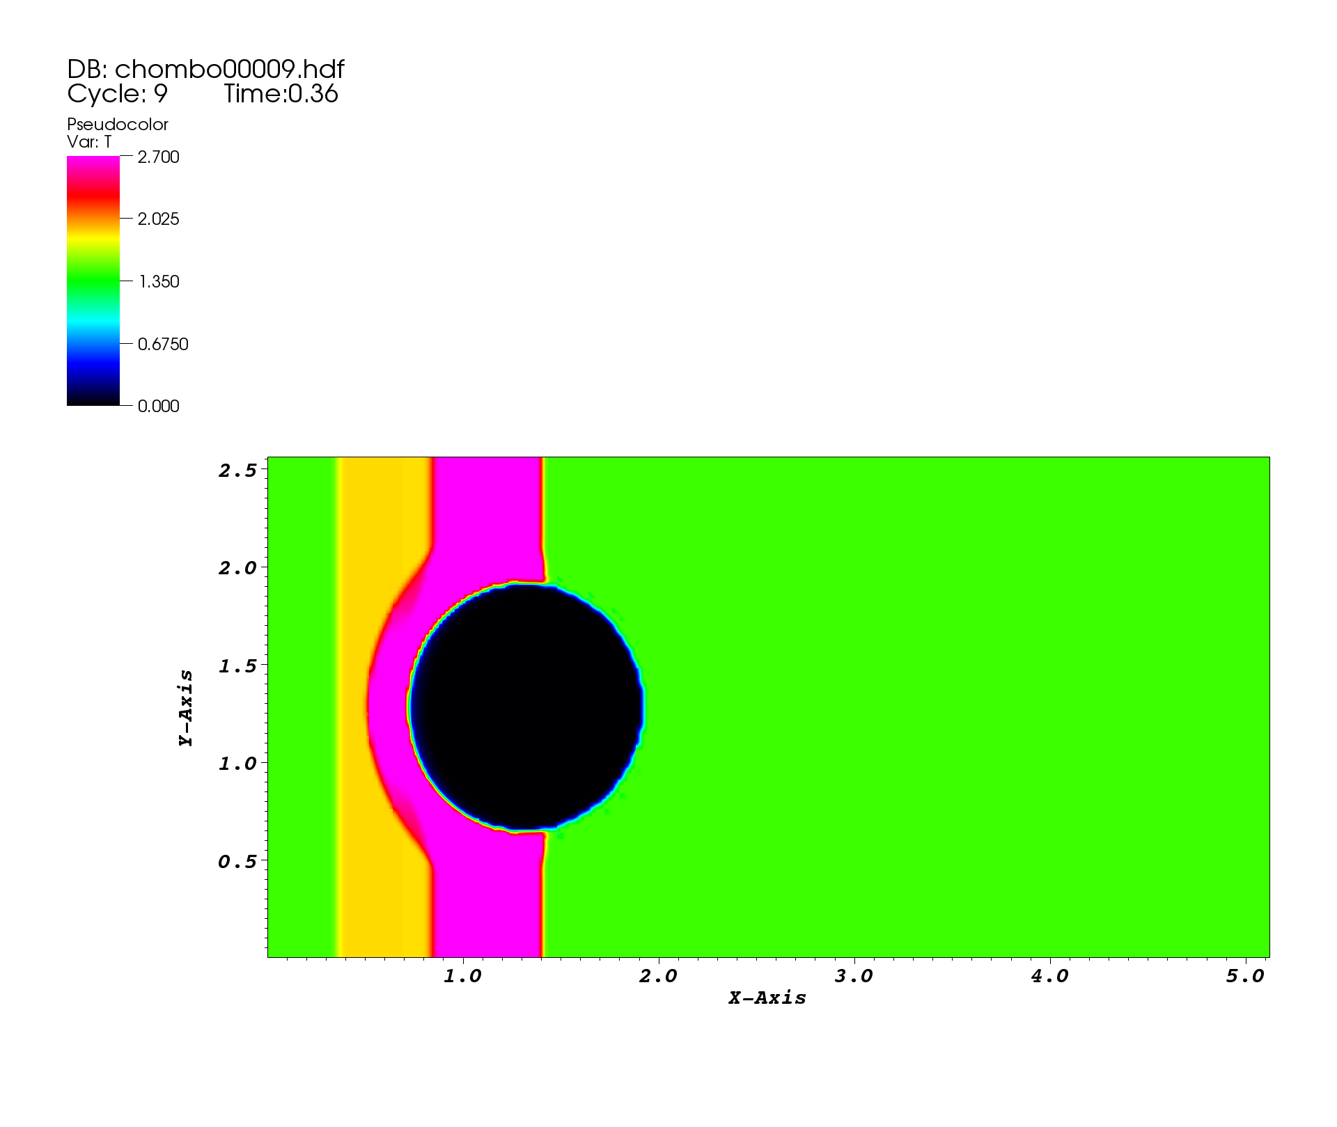The width and height of the screenshot is (1337, 1127).
Task: Click the y-axis tick label 0.5
Action: coord(238,862)
